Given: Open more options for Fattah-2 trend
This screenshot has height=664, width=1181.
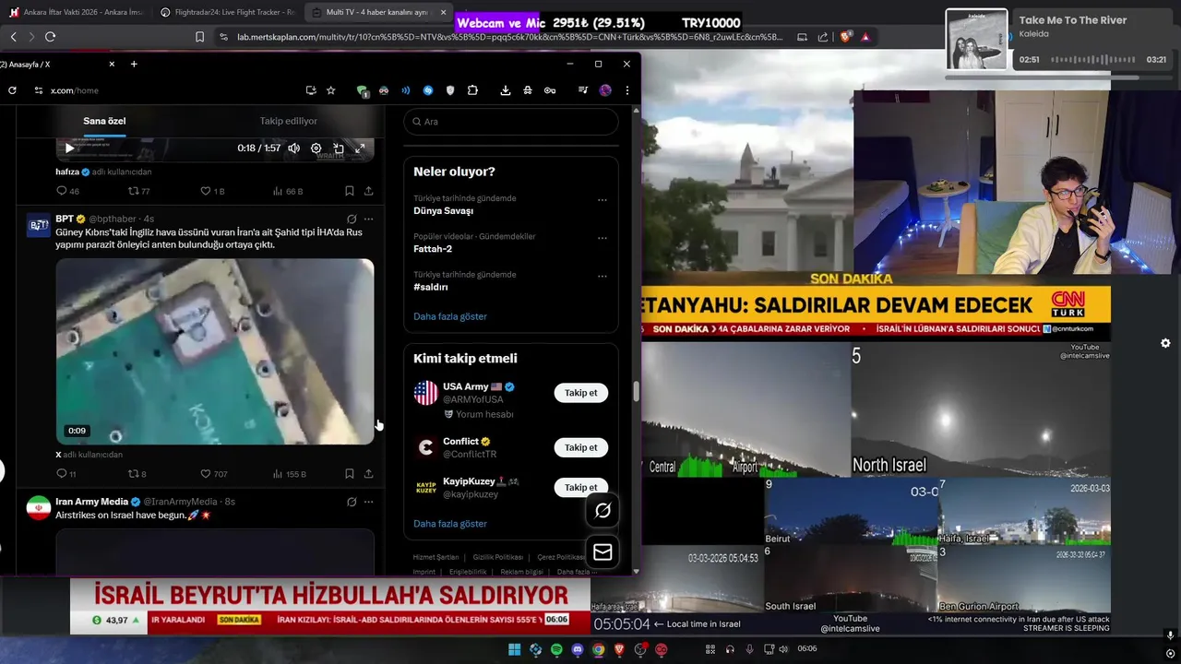Looking at the screenshot, I should pos(602,238).
